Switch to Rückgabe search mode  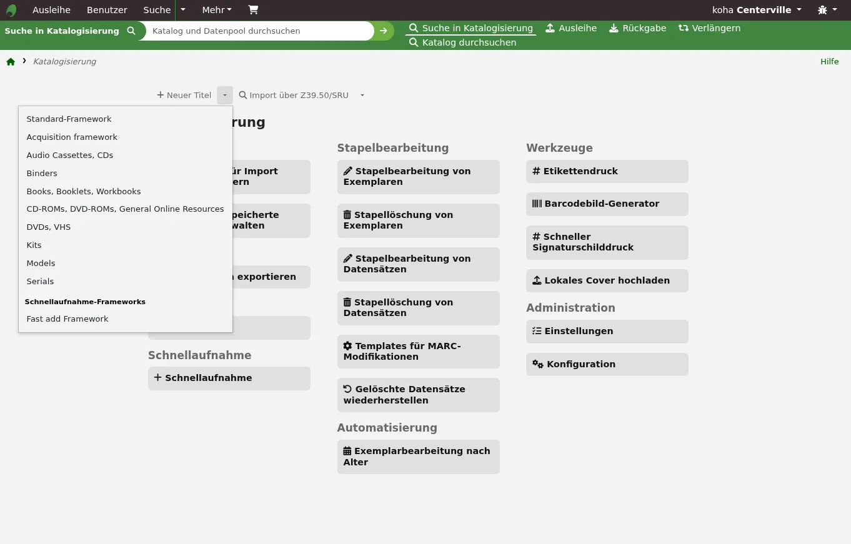(x=637, y=28)
